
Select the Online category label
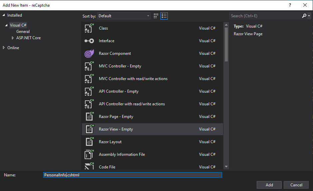point(13,48)
